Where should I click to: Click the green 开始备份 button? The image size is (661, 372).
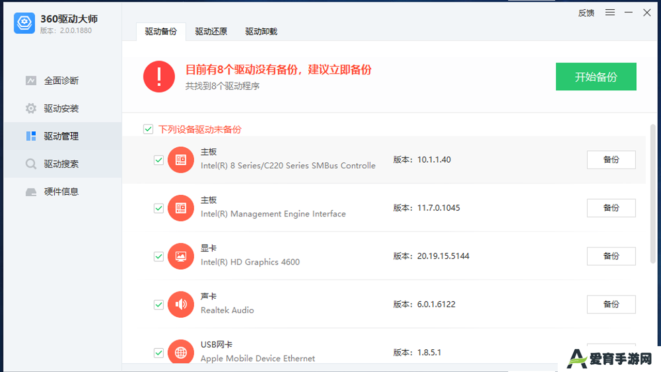(x=596, y=77)
